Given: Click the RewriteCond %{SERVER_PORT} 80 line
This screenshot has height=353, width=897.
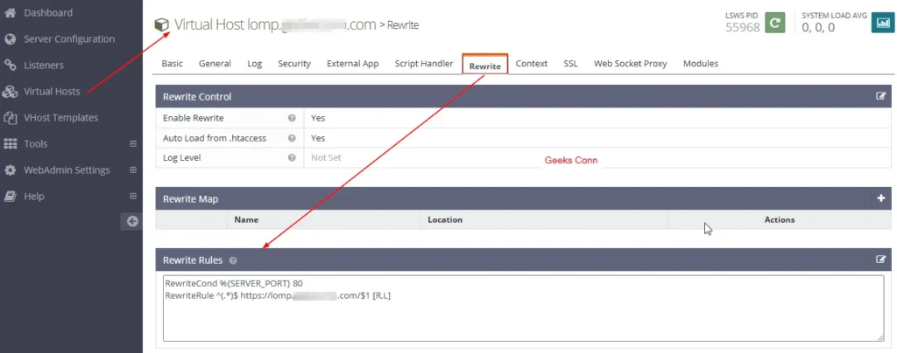Looking at the screenshot, I should 233,283.
